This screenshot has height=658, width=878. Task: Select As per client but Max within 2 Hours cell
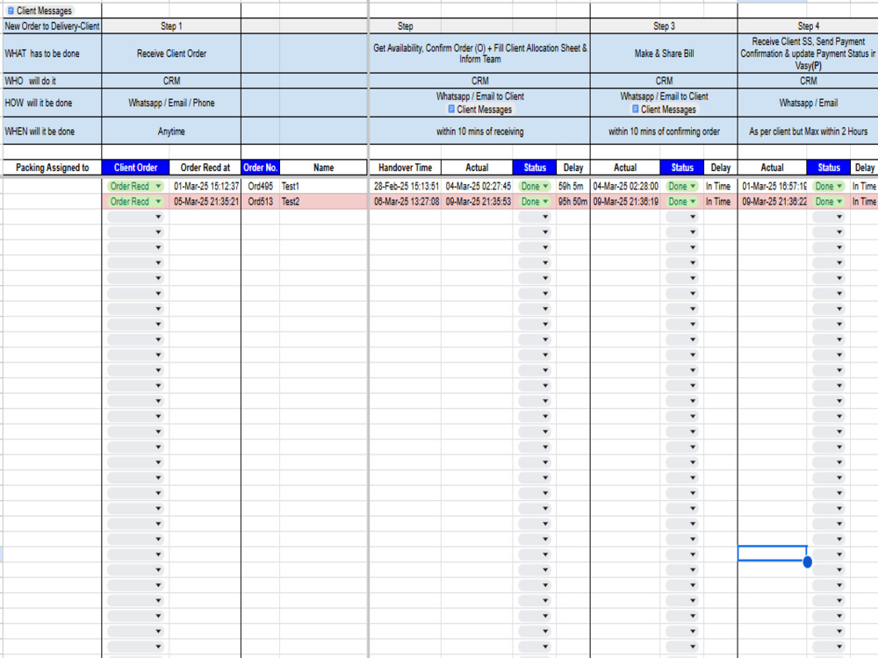(x=808, y=132)
